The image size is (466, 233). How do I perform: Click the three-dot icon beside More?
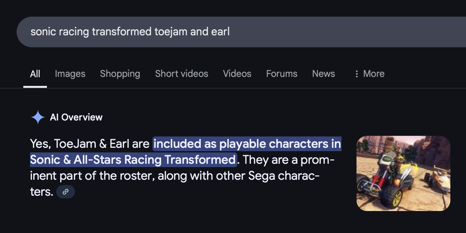(x=357, y=74)
